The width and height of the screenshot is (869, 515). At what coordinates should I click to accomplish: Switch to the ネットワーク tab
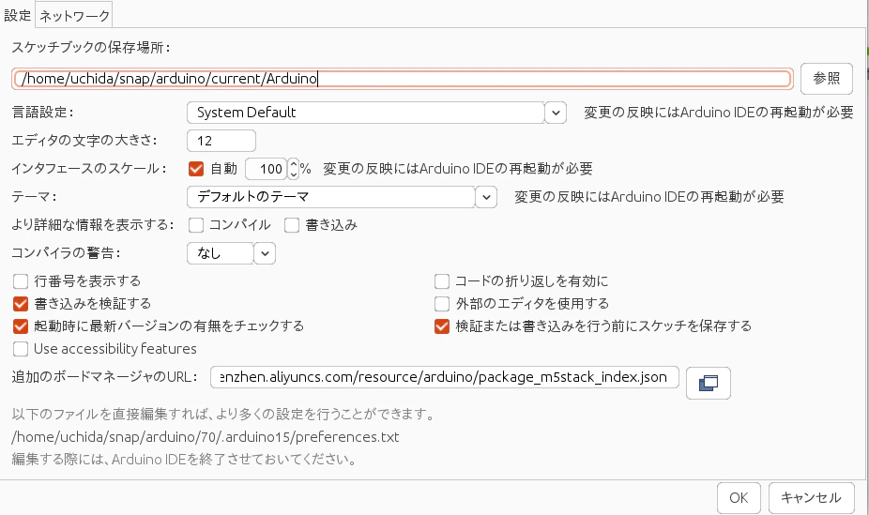(x=74, y=16)
